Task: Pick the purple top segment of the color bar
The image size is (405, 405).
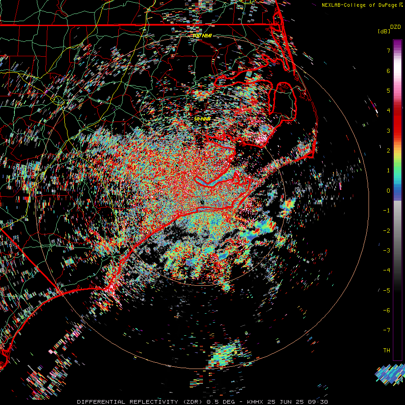Action: [x=397, y=45]
